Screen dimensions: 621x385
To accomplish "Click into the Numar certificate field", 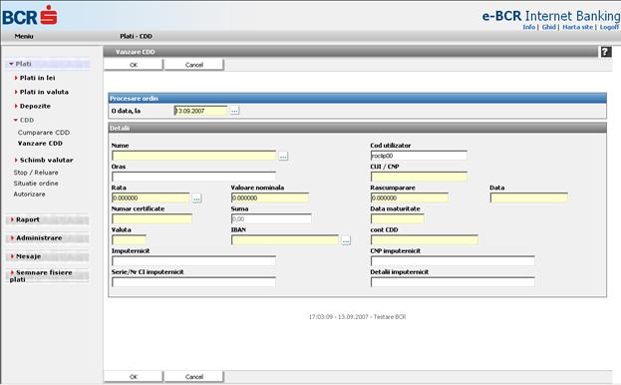I will coord(153,218).
